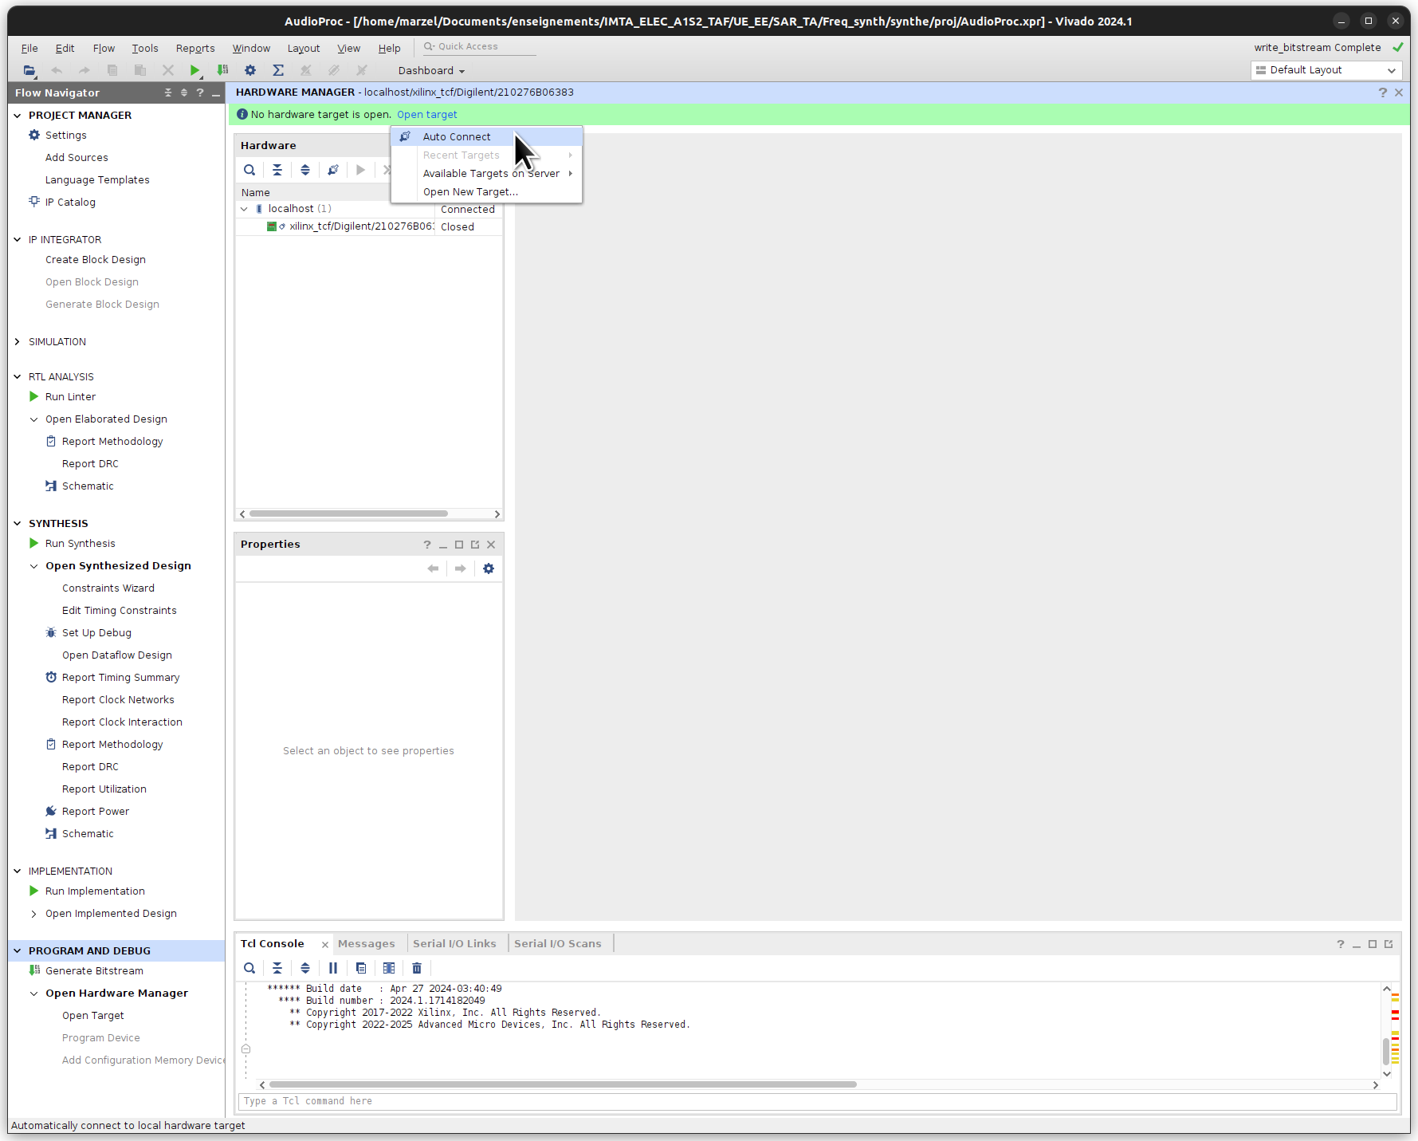The image size is (1418, 1141).
Task: Click the Tcl command input field
Action: (818, 1101)
